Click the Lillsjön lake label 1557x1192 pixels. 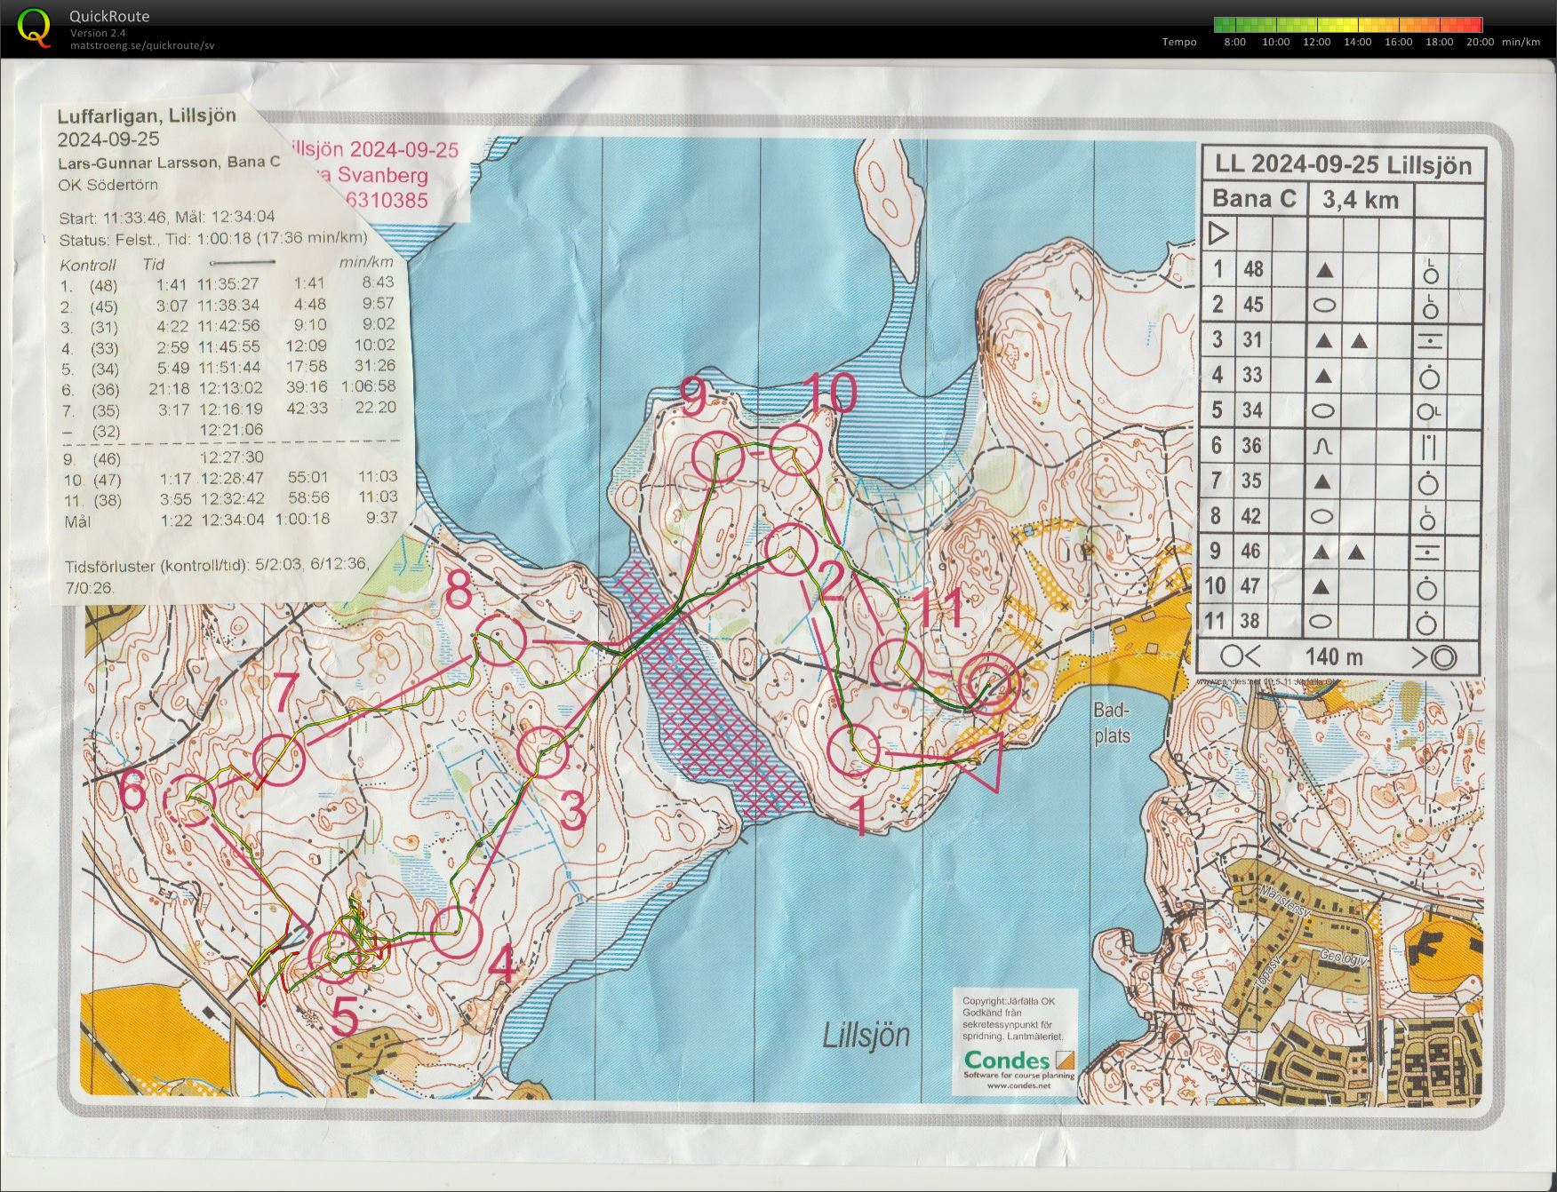point(866,1036)
